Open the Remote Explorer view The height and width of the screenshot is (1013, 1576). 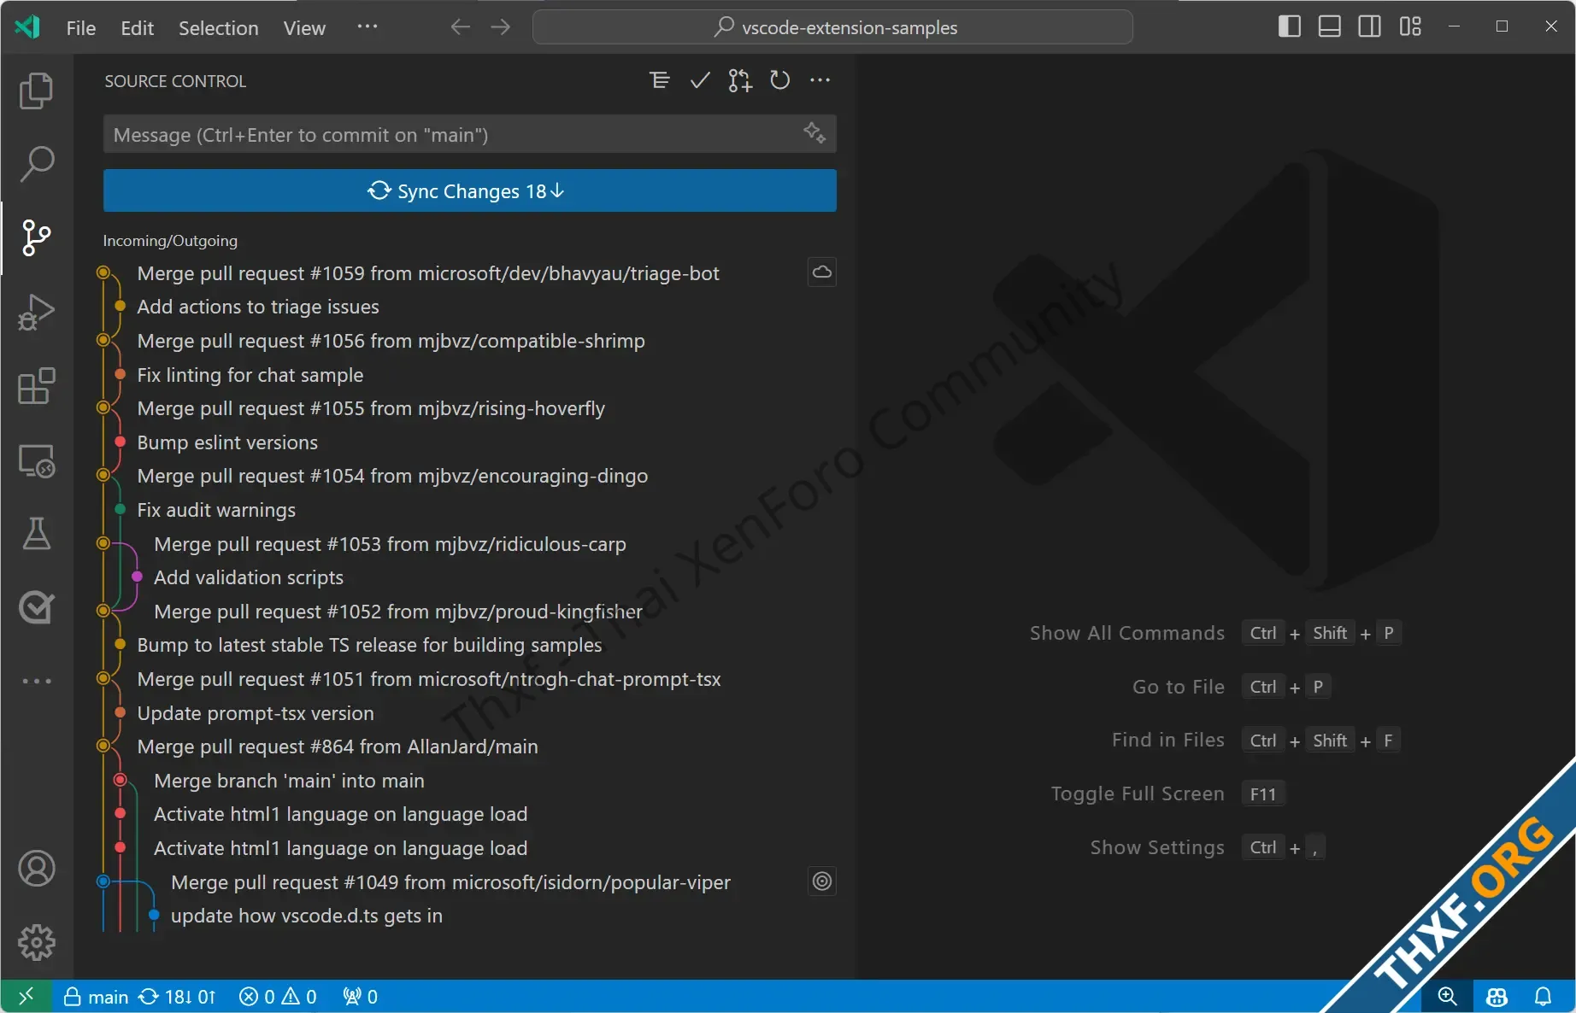36,461
